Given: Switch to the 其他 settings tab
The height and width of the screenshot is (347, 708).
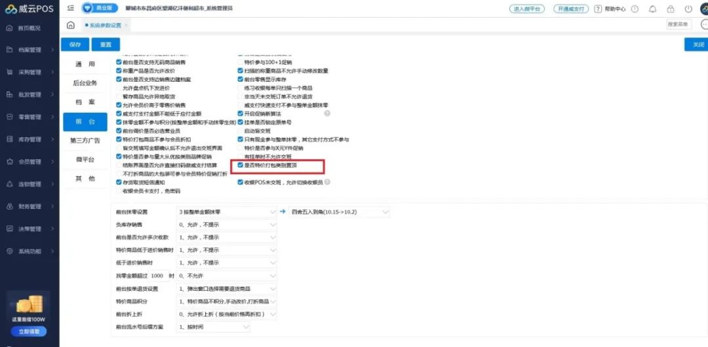Looking at the screenshot, I should pyautogui.click(x=85, y=179).
